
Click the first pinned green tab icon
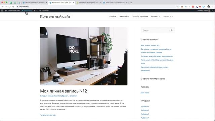point(11,3)
